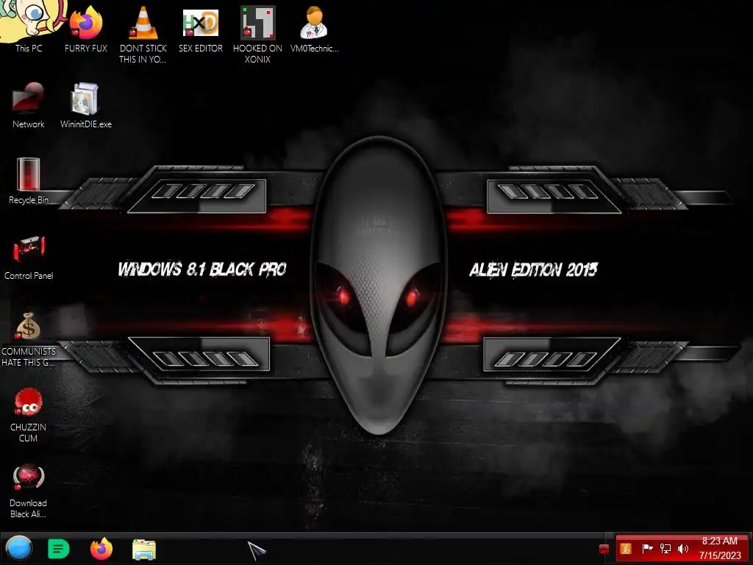Show hidden tray icons with red arrow
Image resolution: width=753 pixels, height=565 pixels.
click(x=604, y=549)
